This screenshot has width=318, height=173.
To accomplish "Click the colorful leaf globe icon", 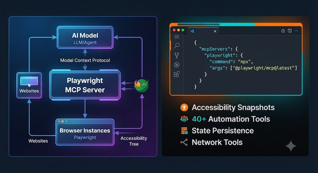I will point(141,85).
